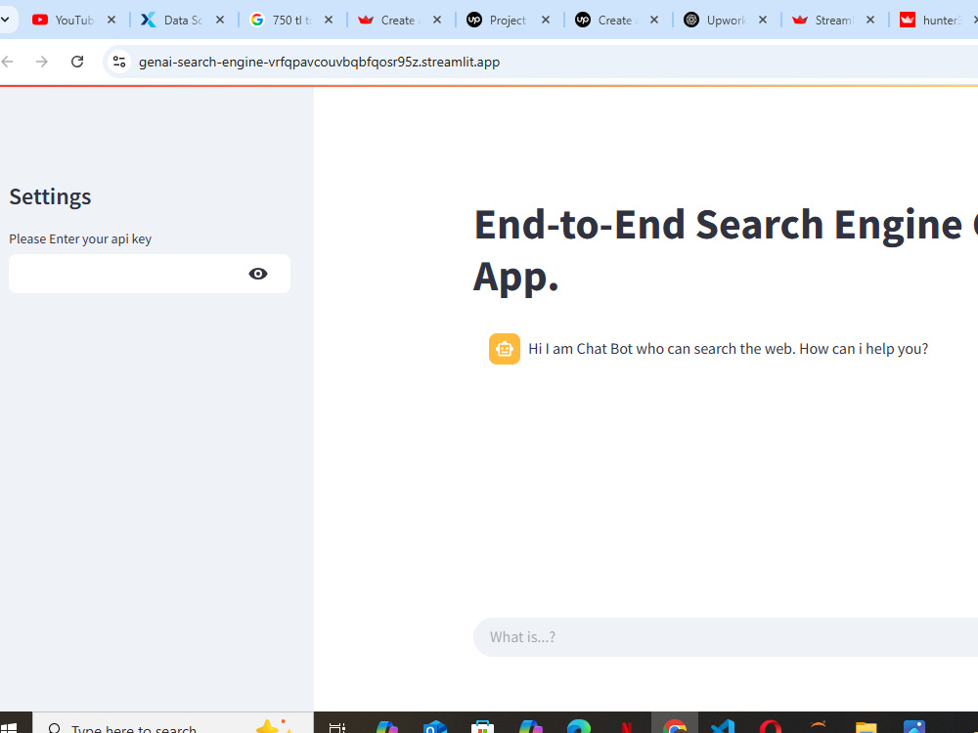Go back to previous page
The height and width of the screenshot is (733, 978).
coord(8,62)
